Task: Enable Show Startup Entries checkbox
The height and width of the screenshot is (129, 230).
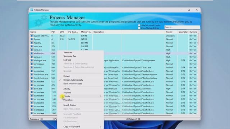Action: click(139, 28)
